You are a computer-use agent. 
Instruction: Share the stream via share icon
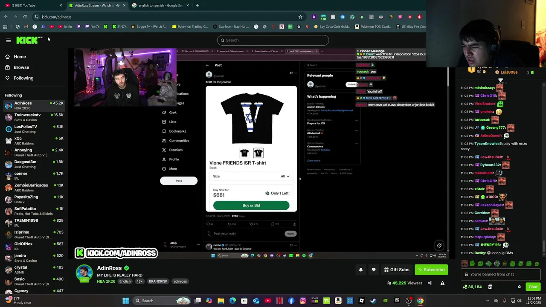pyautogui.click(x=430, y=283)
